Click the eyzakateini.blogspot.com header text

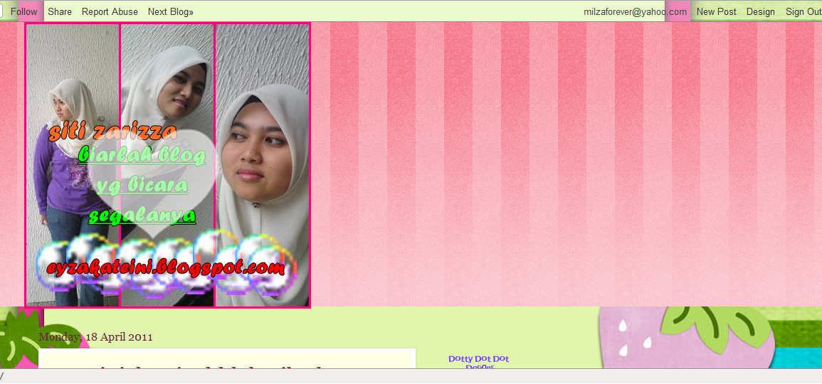click(x=166, y=267)
